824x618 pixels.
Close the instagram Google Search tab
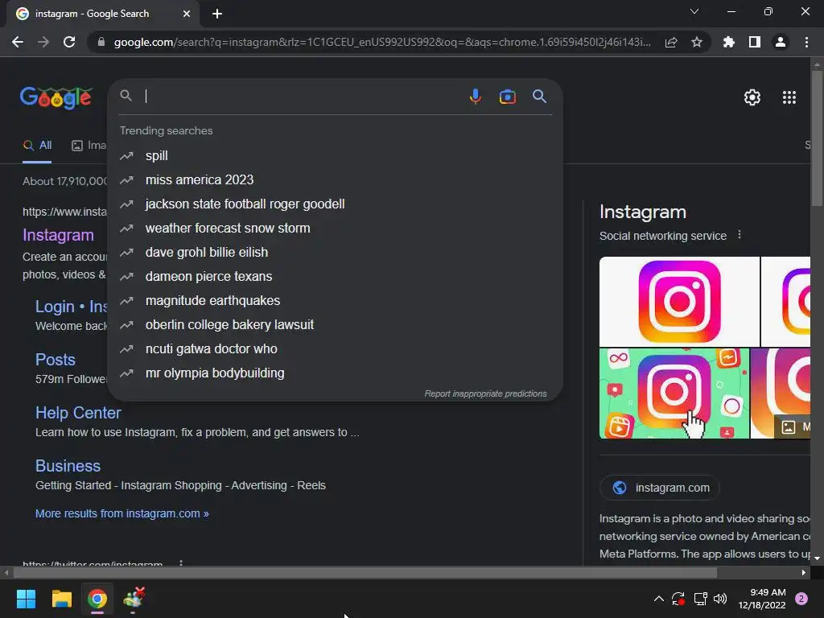[186, 14]
